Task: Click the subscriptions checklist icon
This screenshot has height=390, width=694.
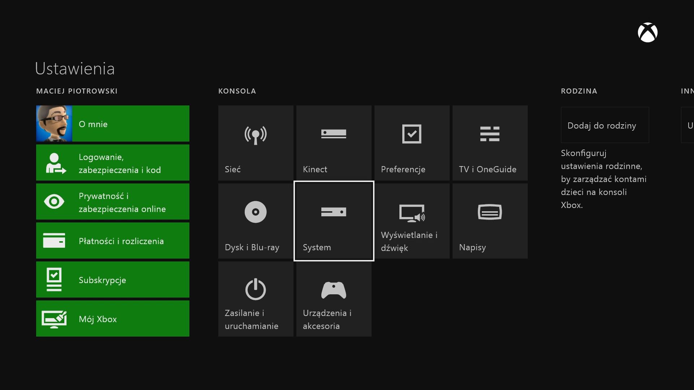Action: [54, 279]
